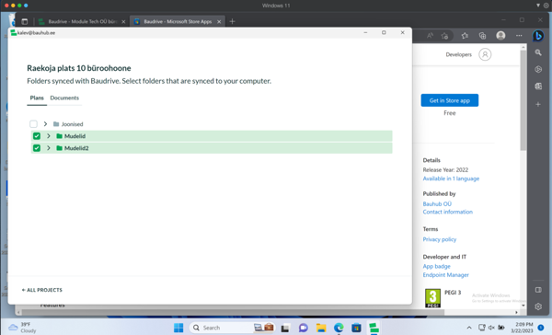Uncheck the Mudelid folder checkbox
This screenshot has height=335, width=552.
click(37, 136)
